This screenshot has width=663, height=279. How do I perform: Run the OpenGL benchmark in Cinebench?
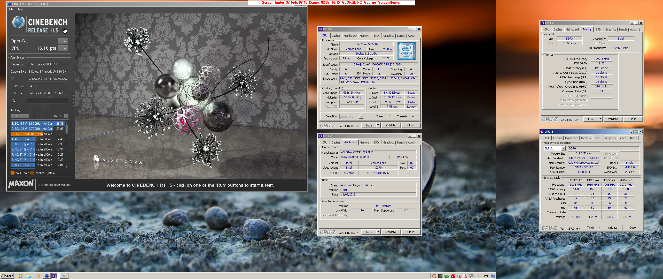point(63,41)
